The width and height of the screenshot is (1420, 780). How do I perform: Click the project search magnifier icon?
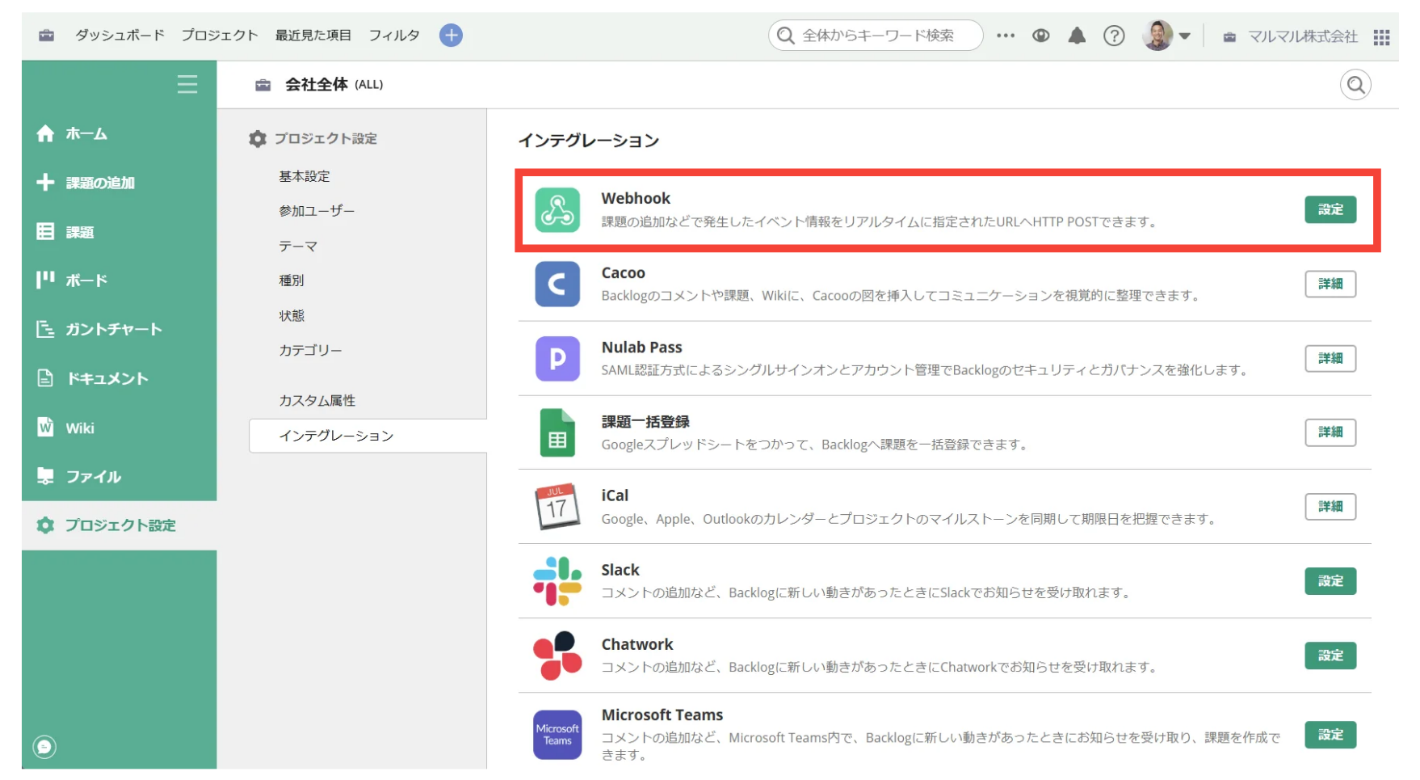click(x=1355, y=85)
